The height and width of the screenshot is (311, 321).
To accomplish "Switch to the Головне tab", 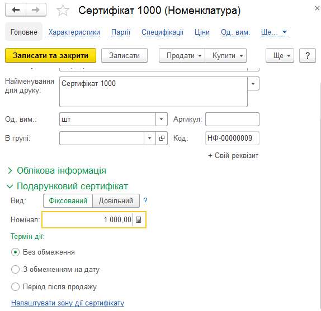I will [23, 32].
